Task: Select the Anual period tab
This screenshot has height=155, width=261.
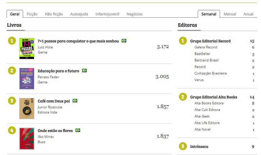Action: point(248,14)
